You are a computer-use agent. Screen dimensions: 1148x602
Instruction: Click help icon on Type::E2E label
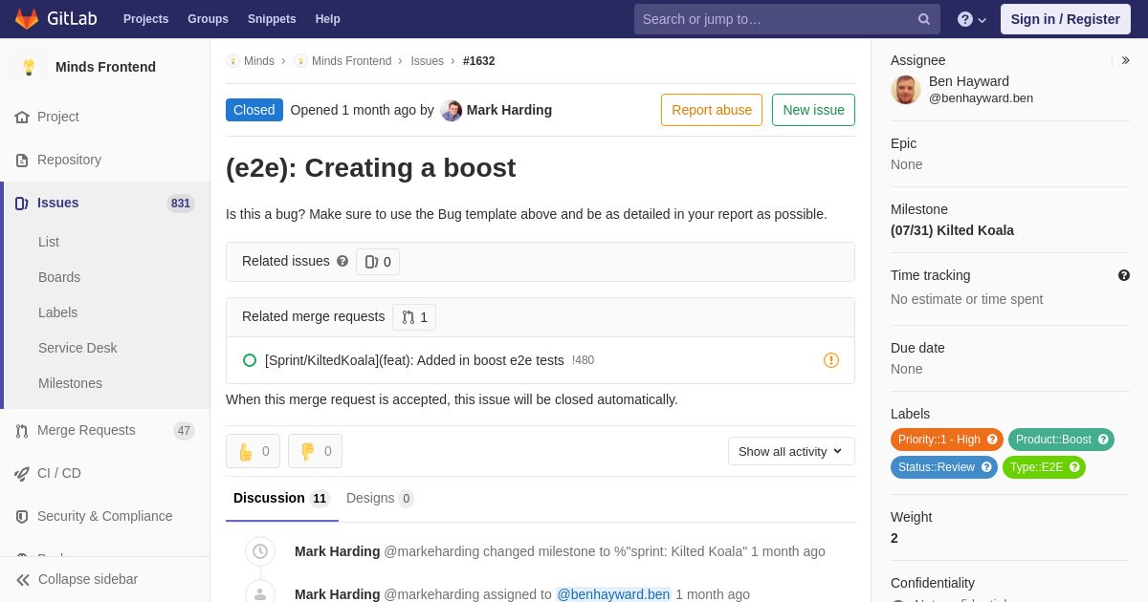coord(1074,467)
